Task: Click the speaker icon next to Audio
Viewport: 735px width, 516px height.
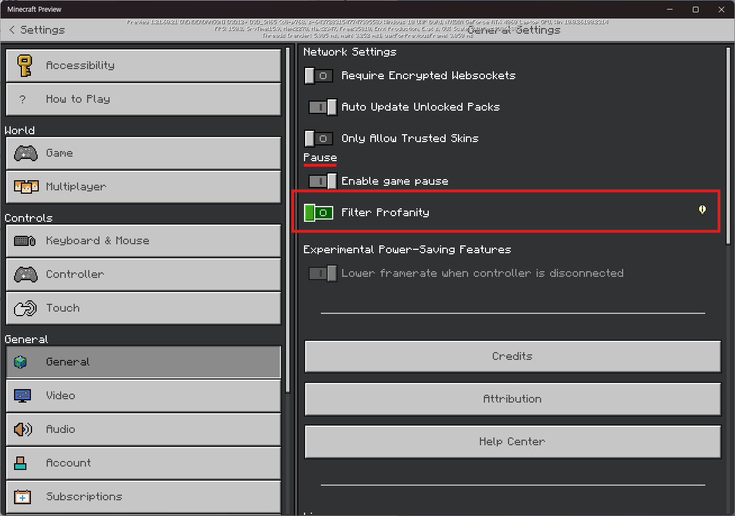Action: click(x=23, y=429)
